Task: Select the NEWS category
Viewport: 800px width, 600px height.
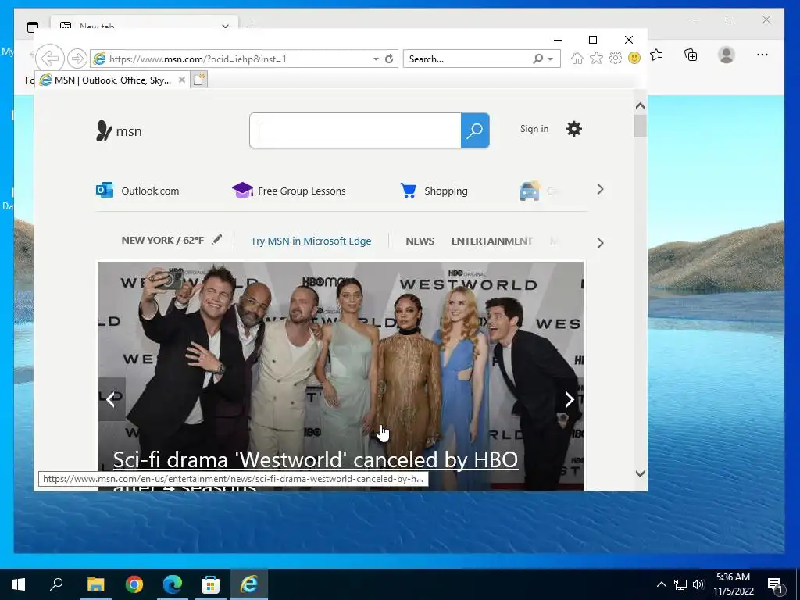Action: pos(420,241)
